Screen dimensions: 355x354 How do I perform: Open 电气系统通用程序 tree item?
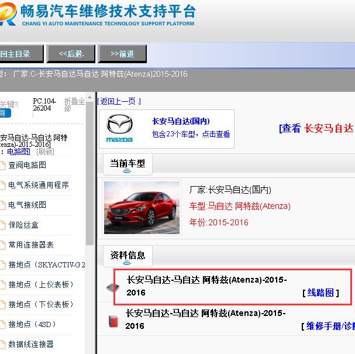click(39, 185)
